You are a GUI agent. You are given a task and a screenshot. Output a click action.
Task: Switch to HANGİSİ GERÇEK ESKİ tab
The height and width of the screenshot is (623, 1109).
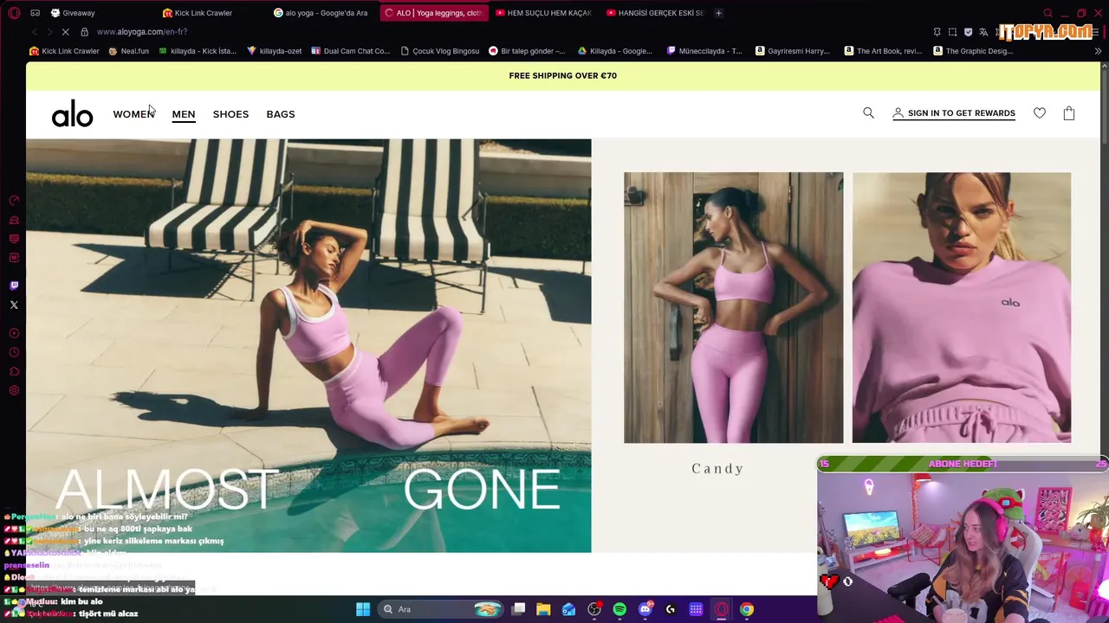click(x=655, y=13)
